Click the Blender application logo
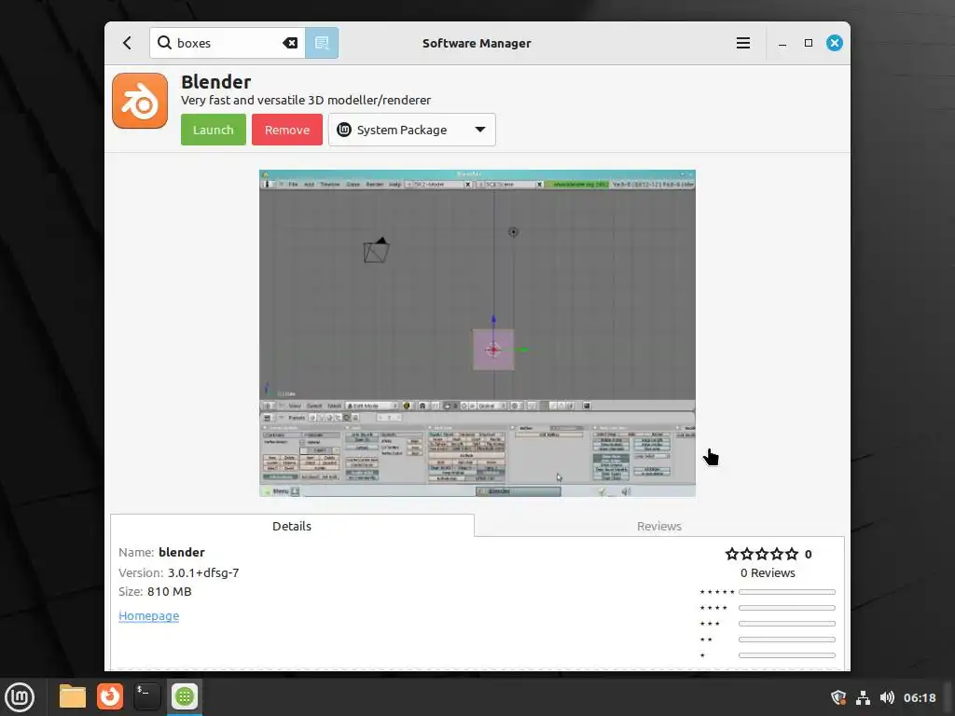Screen dimensions: 955x716 pyautogui.click(x=140, y=101)
